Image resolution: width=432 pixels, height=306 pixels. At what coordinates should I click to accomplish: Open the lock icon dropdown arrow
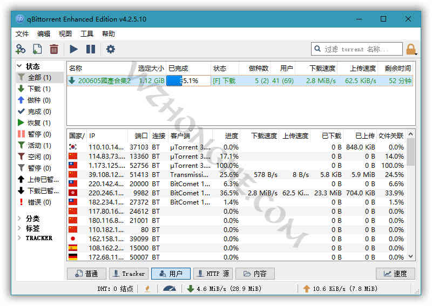[x=416, y=54]
